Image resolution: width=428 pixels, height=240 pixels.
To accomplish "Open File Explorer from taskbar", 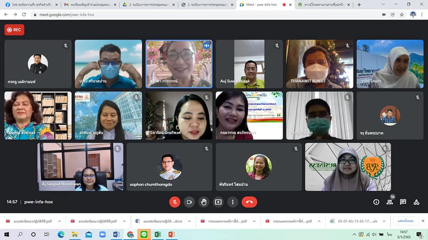I will click(75, 234).
